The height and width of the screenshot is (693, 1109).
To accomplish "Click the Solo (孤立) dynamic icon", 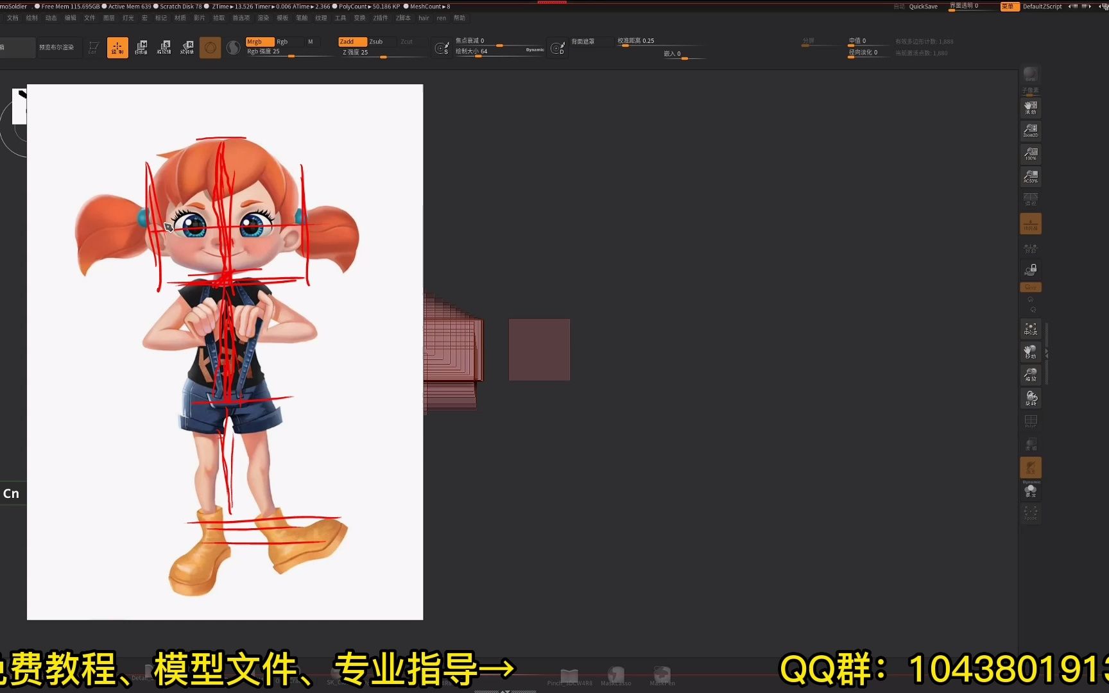I will coord(1031,491).
